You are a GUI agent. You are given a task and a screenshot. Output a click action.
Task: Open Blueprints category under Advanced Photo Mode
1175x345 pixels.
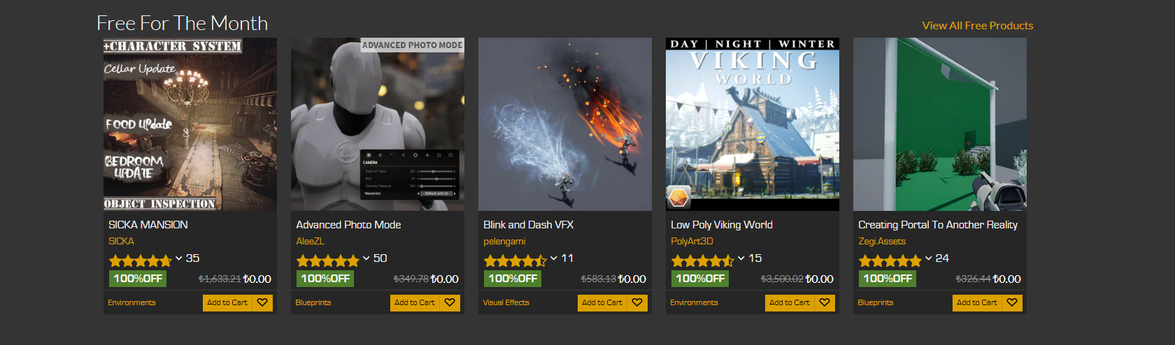click(313, 302)
